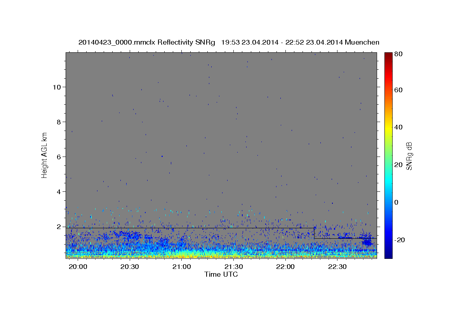Click the colorbar value -20
Viewport: 466px width, 310px height.
pyautogui.click(x=399, y=240)
